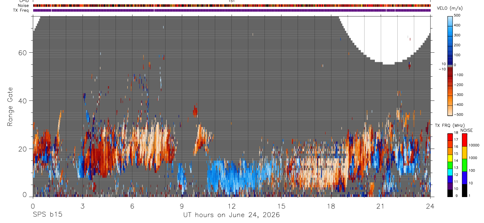Click the yellow 1000 noise legend swatch
This screenshot has height=223, width=484.
[464, 153]
